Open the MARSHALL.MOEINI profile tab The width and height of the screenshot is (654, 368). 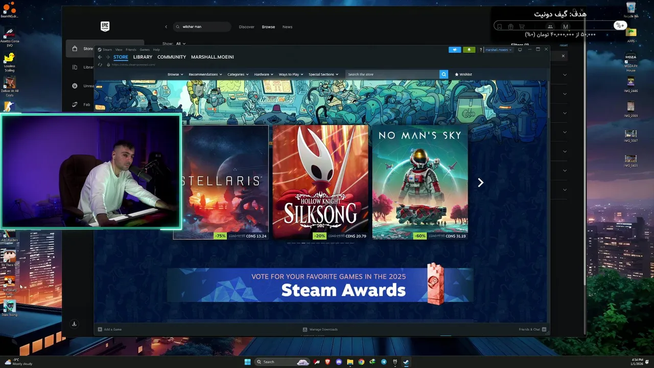pos(213,57)
